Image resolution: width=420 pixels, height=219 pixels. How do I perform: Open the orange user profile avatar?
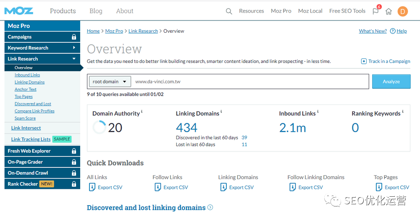(402, 11)
